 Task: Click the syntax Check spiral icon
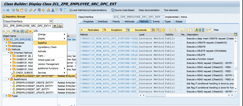pos(26,10)
